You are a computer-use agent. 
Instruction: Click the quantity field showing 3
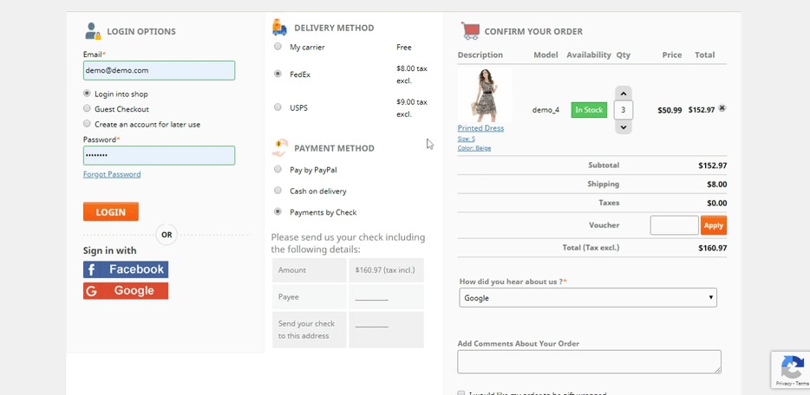pos(623,110)
